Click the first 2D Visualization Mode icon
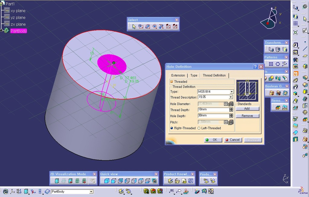Viewport: 309px width, 197px height. pos(57,181)
